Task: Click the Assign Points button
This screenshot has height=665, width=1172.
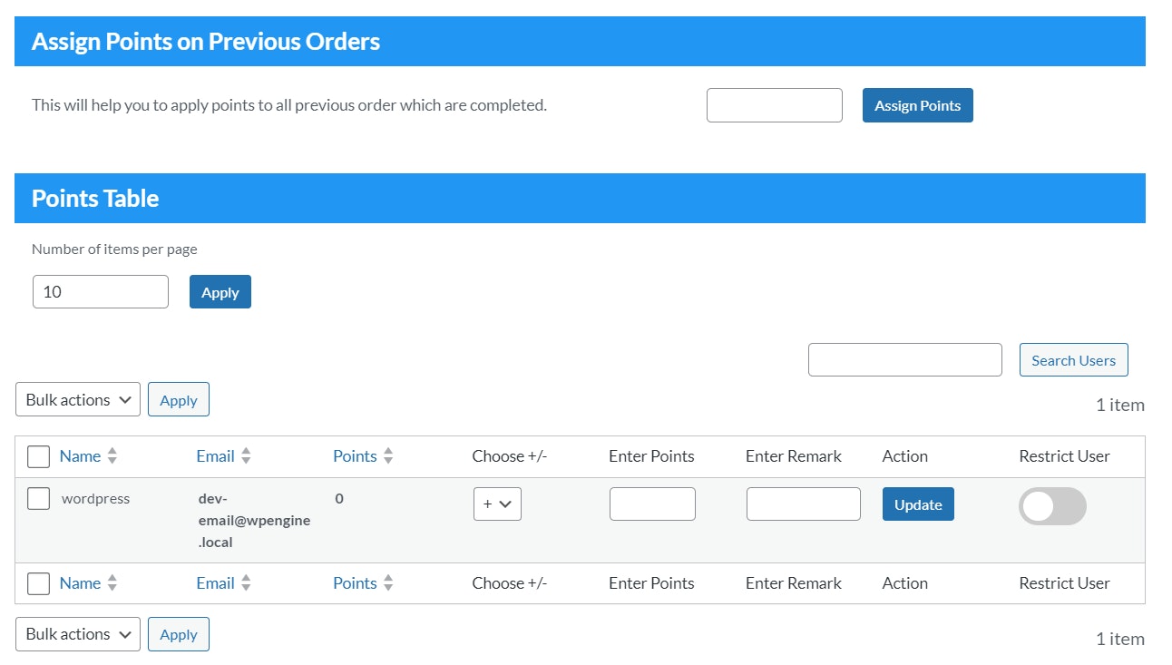Action: [x=917, y=105]
